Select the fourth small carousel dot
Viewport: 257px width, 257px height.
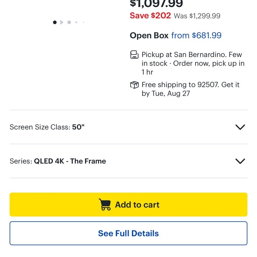pyautogui.click(x=76, y=22)
